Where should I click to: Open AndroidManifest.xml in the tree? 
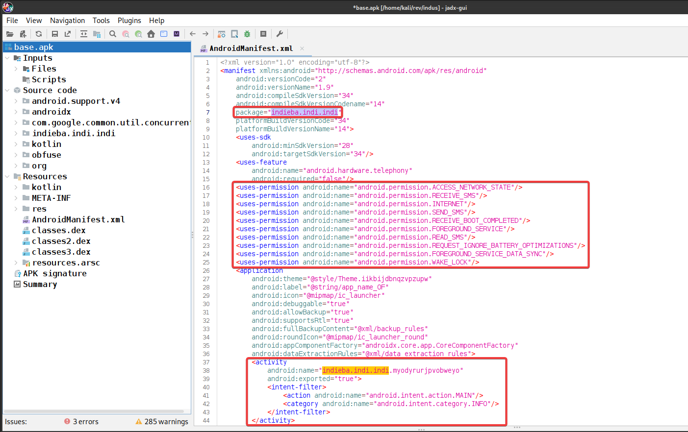(x=78, y=219)
